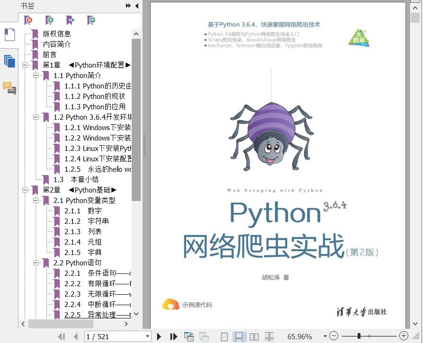Screen dimensions: 423x343
Task: Collapse the 第2章 Python基础 bookmark
Action: point(25,190)
